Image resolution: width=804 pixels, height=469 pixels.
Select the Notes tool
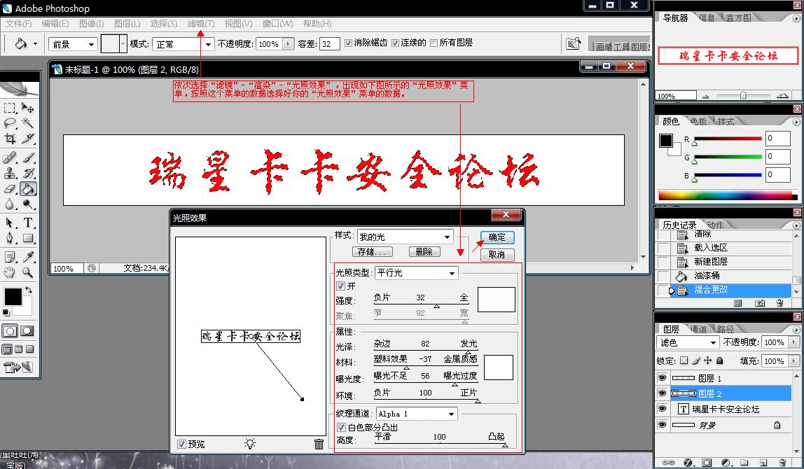(x=10, y=257)
